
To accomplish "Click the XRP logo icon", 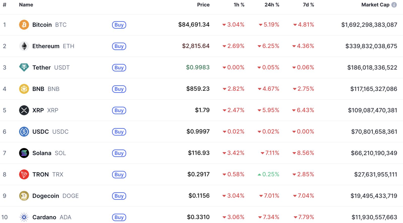I will pos(24,110).
